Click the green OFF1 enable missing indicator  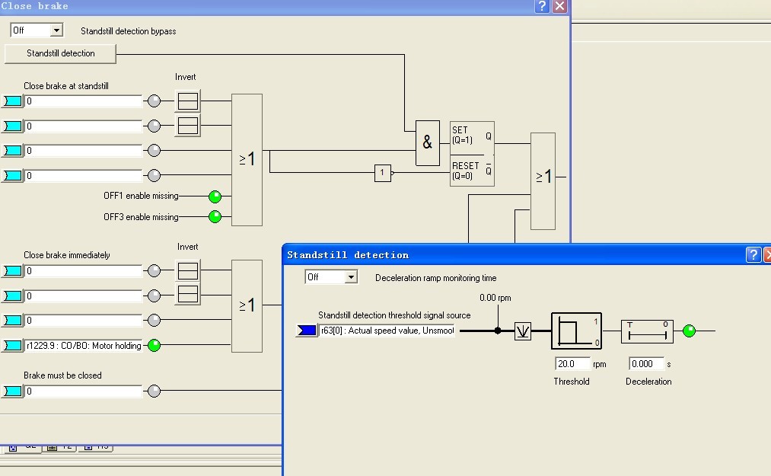click(215, 196)
